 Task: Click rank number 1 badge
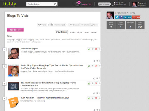4,49
